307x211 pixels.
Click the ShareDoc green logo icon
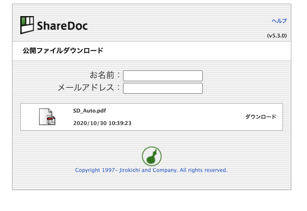(27, 25)
